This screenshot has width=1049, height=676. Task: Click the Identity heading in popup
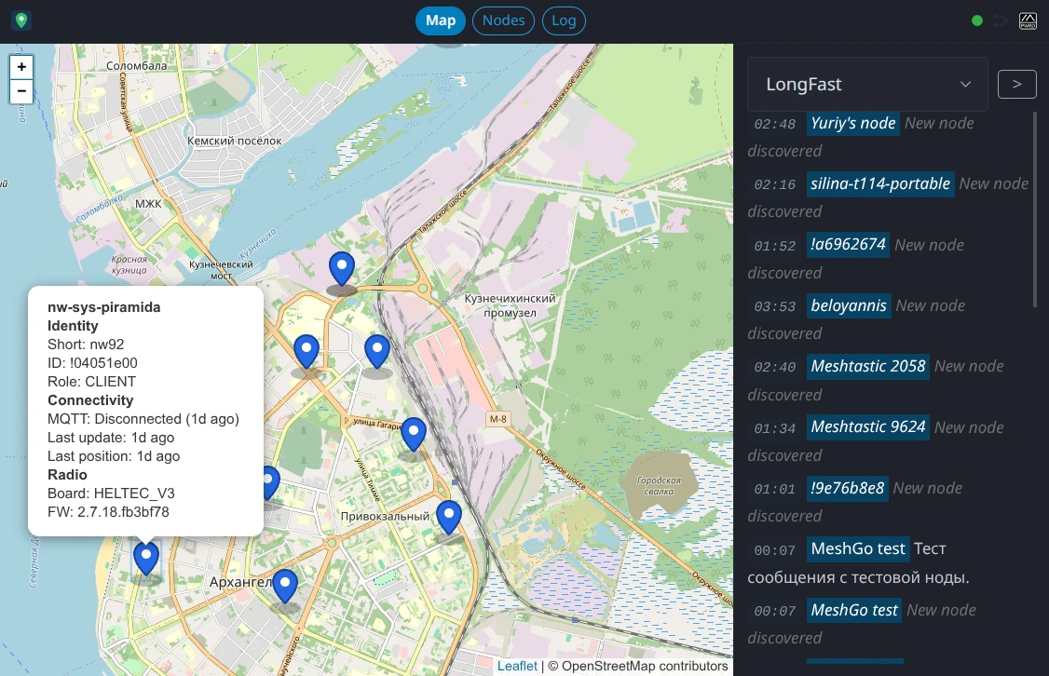tap(73, 326)
